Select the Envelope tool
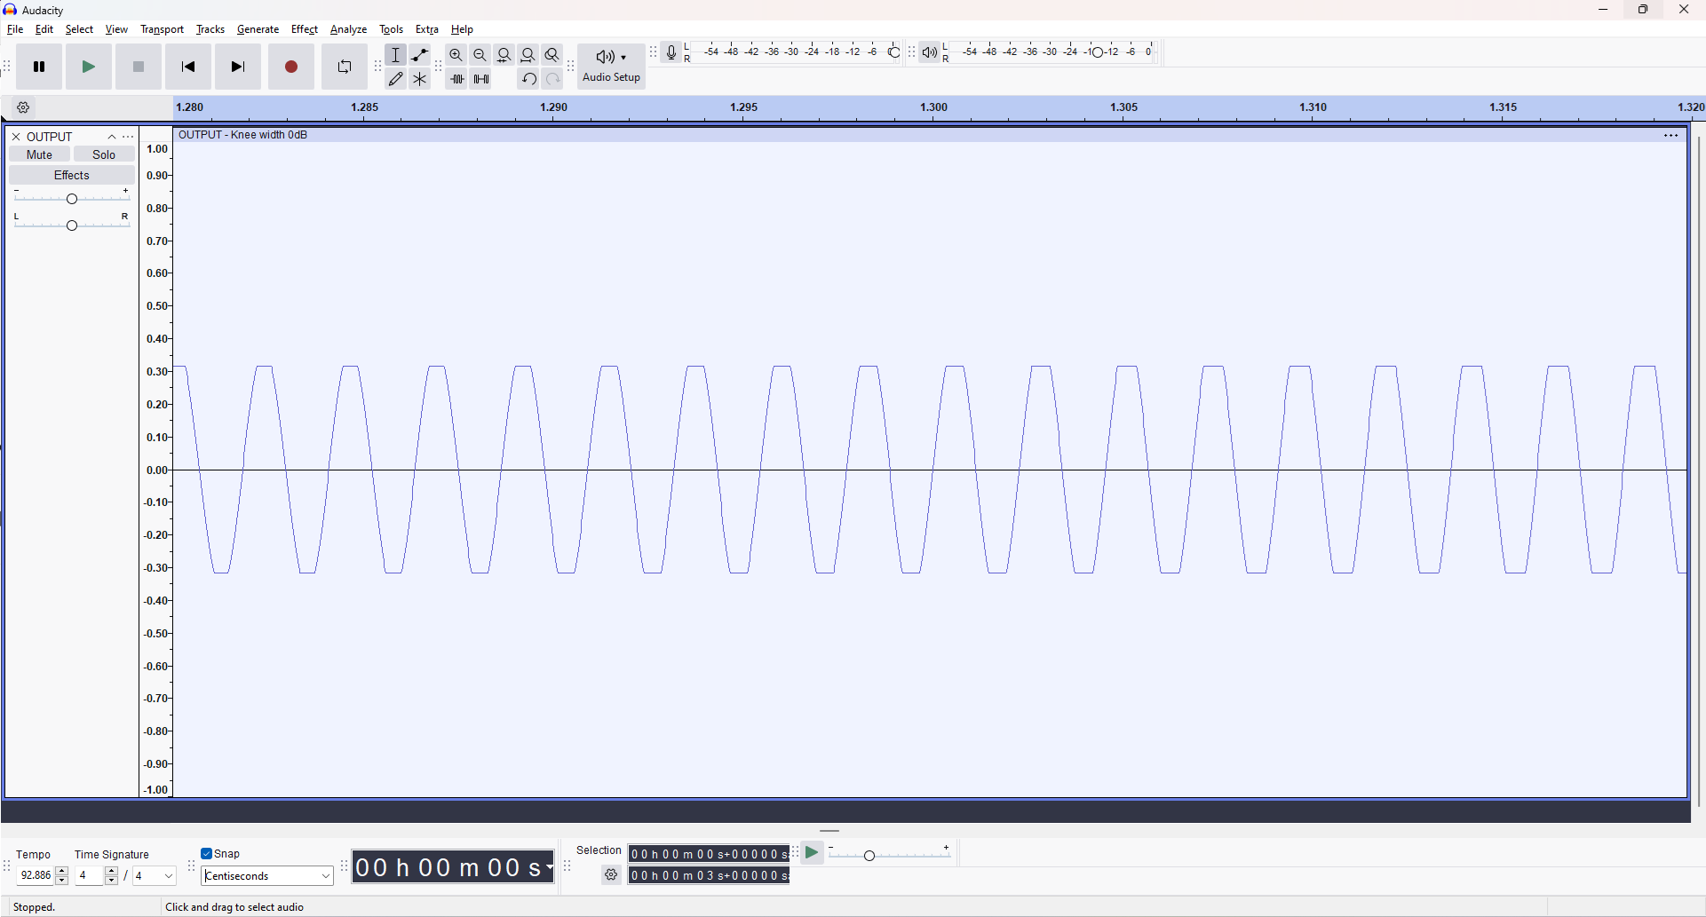 click(x=419, y=54)
